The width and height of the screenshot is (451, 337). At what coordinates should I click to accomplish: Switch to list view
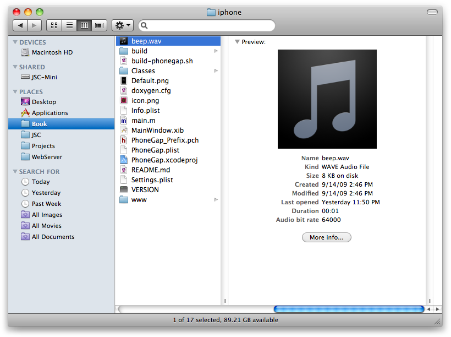(x=69, y=25)
